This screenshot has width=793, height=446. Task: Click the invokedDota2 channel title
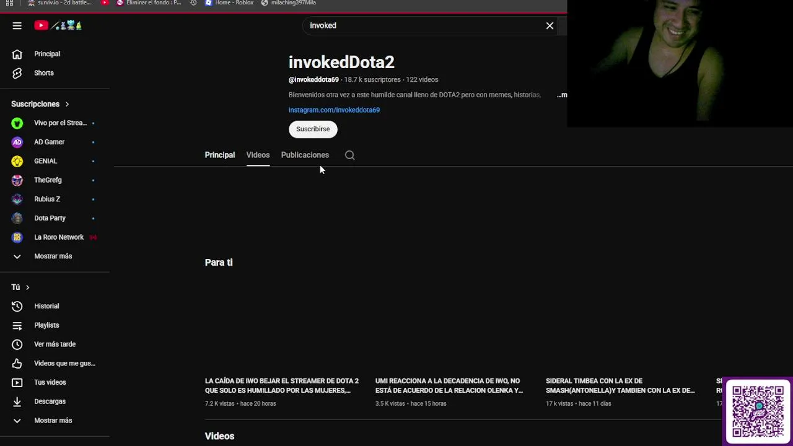pyautogui.click(x=341, y=62)
